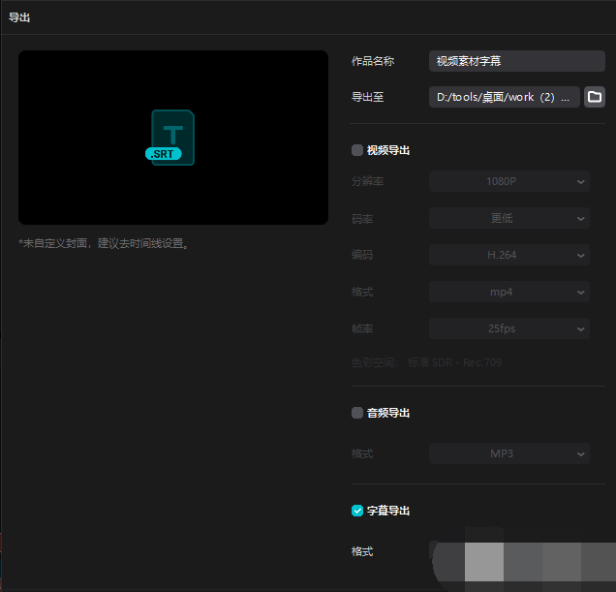Click the 作品名称 field containing 视频素材字幕
Screen dimensions: 616x592
click(x=516, y=61)
